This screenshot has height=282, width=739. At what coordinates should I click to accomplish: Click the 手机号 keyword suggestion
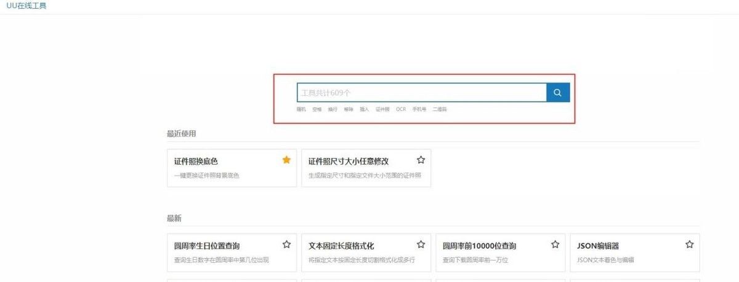pyautogui.click(x=419, y=109)
